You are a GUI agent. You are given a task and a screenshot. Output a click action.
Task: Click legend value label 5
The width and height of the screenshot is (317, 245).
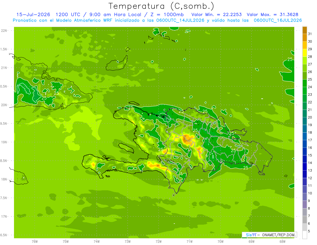click(309, 231)
